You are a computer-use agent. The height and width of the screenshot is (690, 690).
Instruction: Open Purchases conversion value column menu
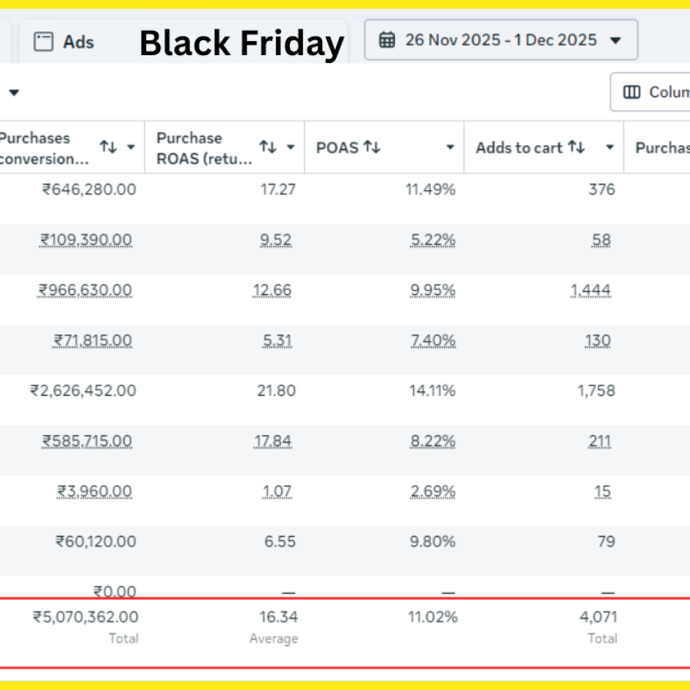[x=131, y=147]
